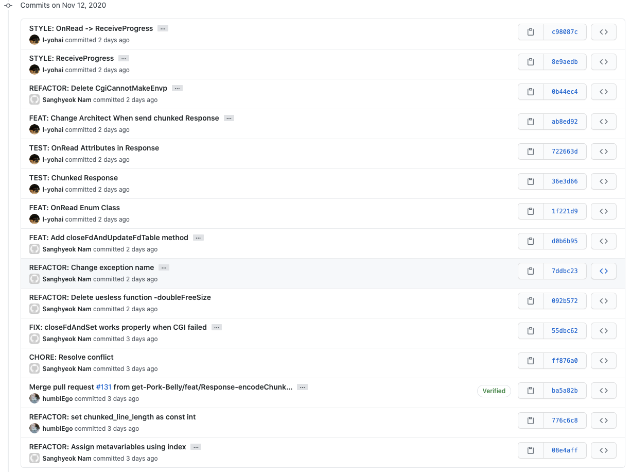Open humblEgo author profile link on 776c6c8
Screen dimensions: 631x472
pyautogui.click(x=58, y=429)
